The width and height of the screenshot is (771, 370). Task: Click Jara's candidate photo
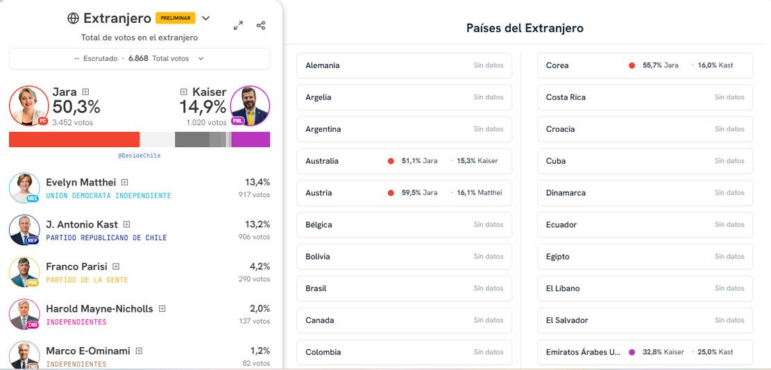click(x=28, y=106)
